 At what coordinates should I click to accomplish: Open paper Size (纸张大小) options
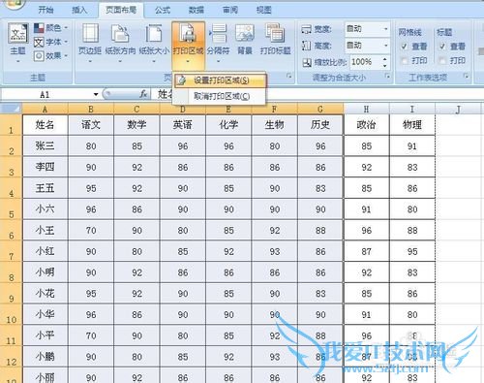154,44
